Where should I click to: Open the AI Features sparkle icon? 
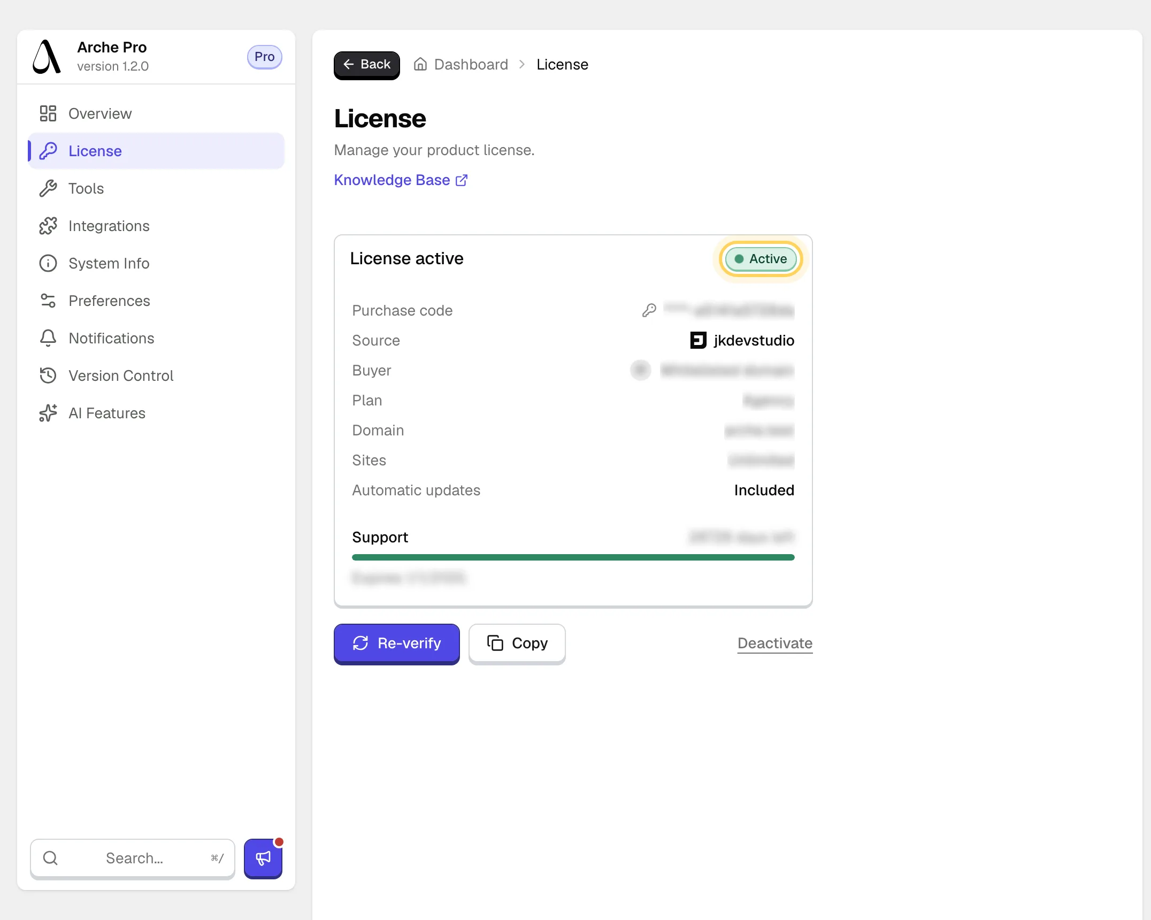tap(48, 413)
